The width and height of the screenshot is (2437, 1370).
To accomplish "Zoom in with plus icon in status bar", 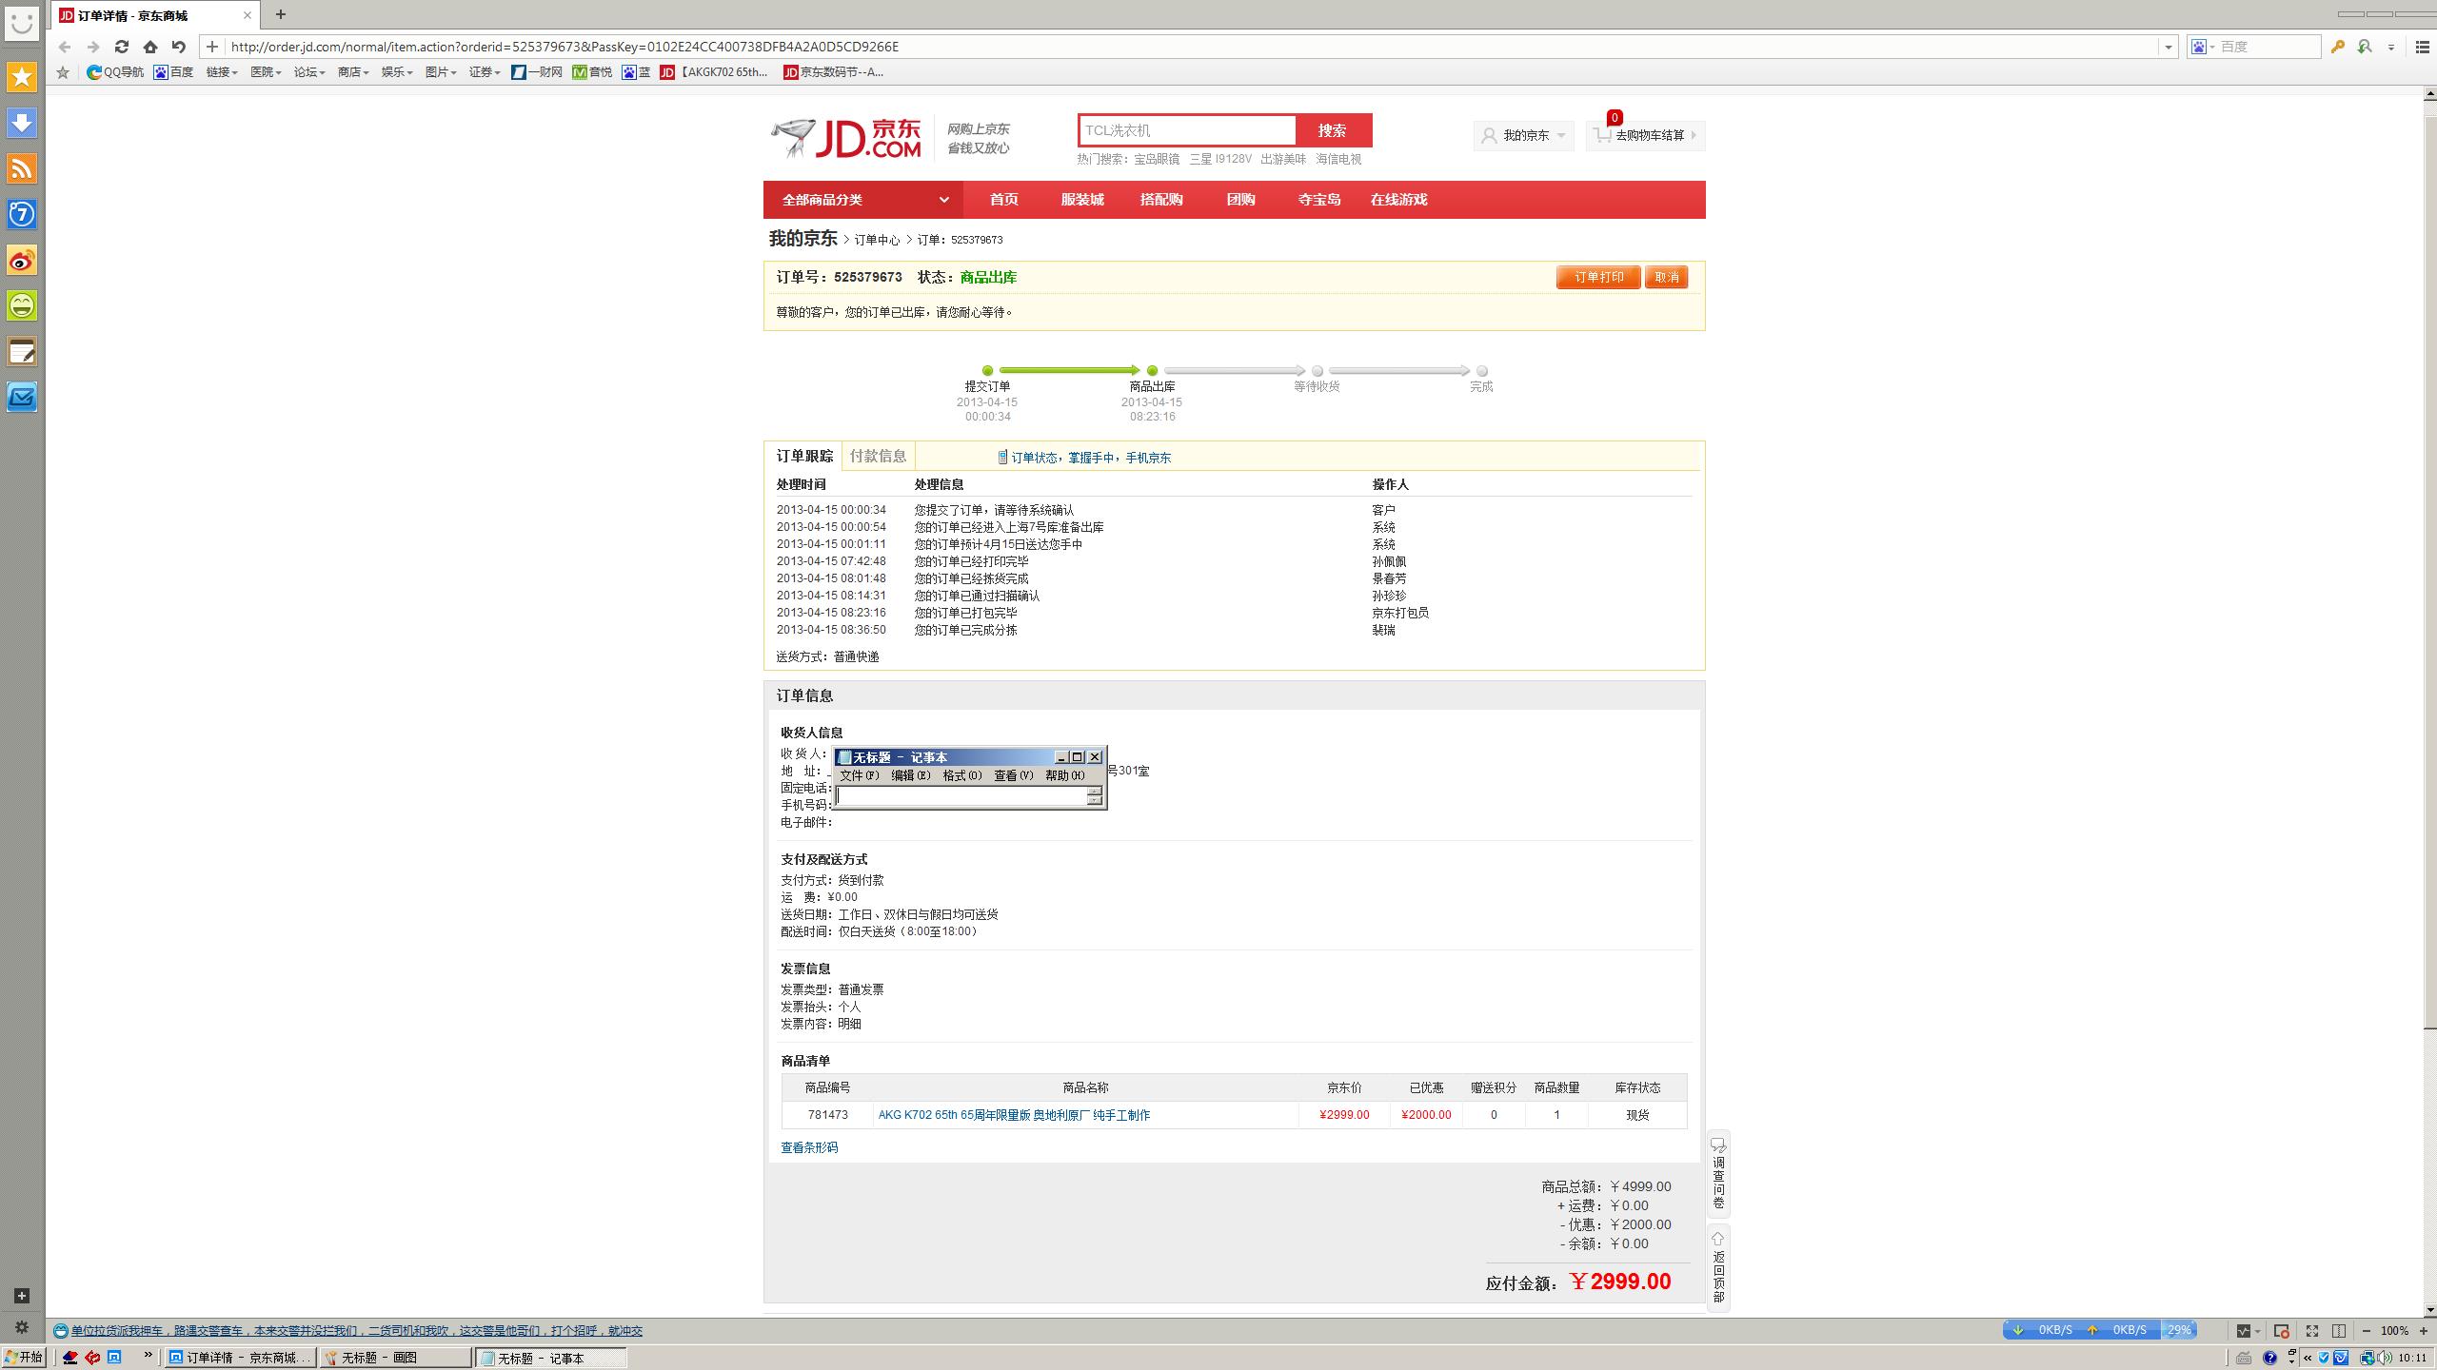I will pos(2423,1330).
